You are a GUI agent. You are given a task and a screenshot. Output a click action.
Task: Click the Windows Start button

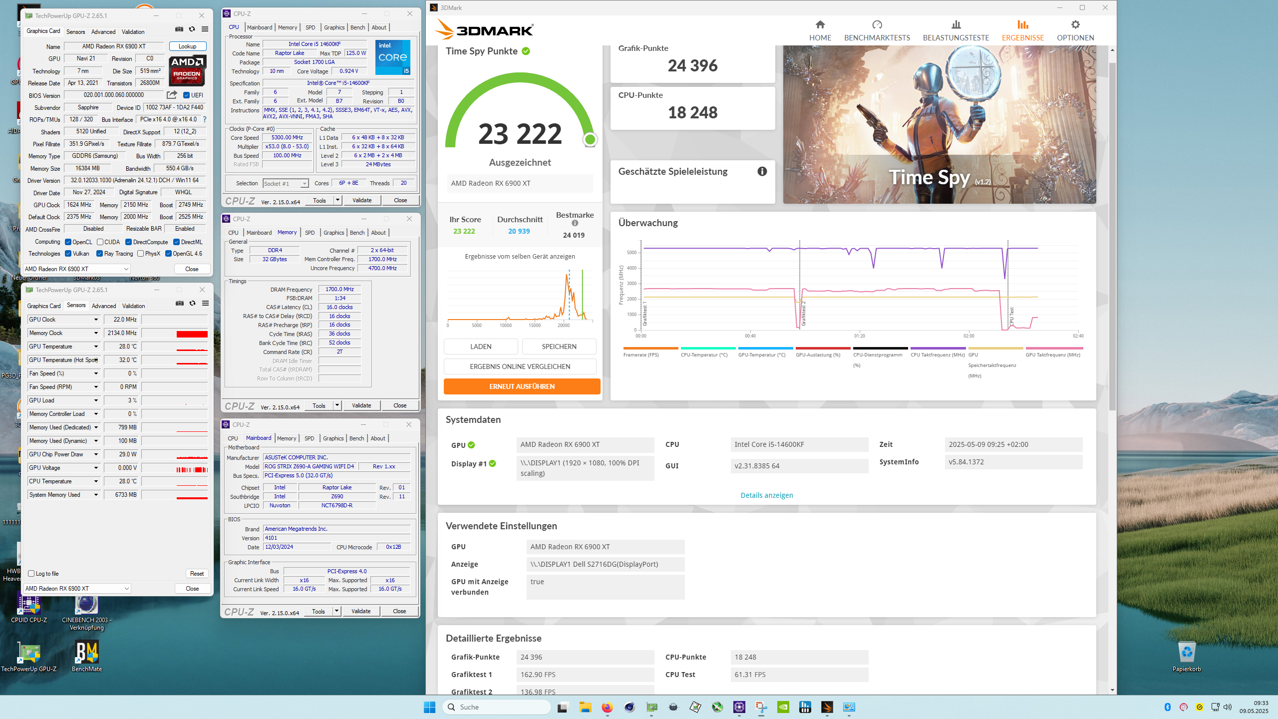click(429, 707)
